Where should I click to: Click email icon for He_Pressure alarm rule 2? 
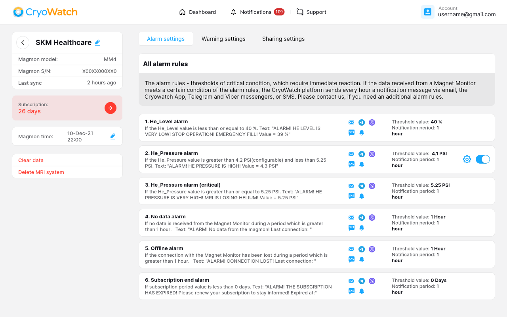[x=351, y=154]
